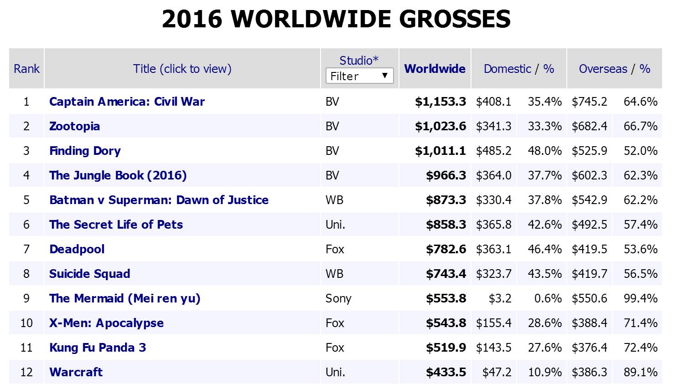Viewport: 699px width, 384px height.
Task: Click the Title (click to view) header
Action: click(182, 69)
